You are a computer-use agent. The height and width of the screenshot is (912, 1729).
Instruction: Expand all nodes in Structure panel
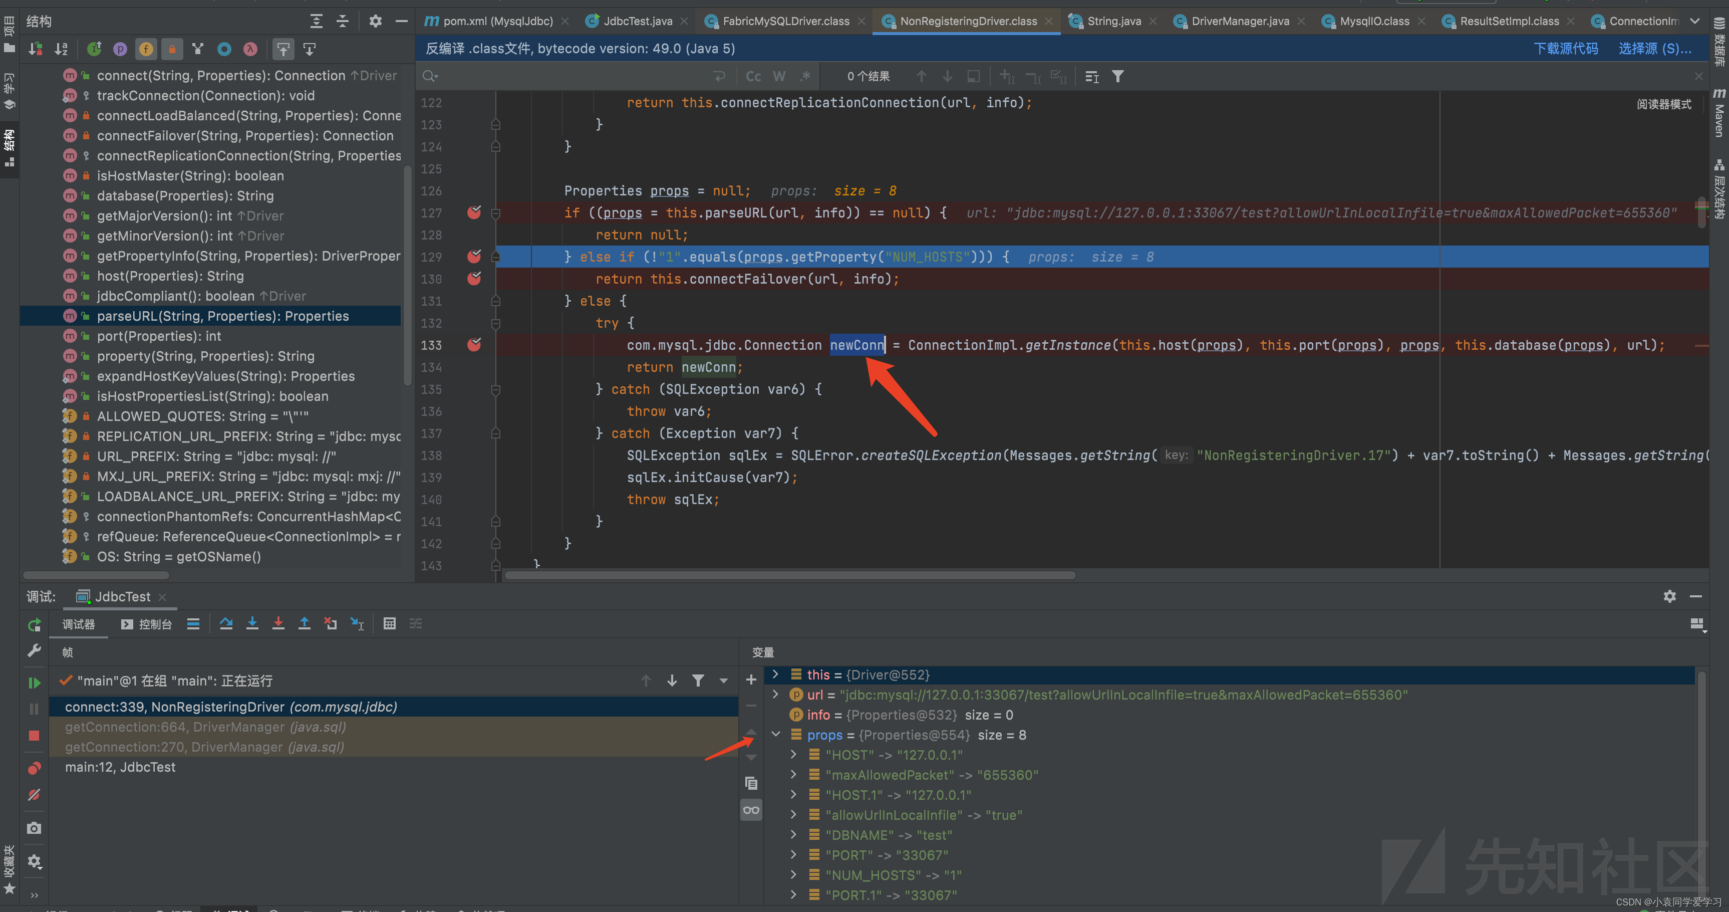point(316,22)
